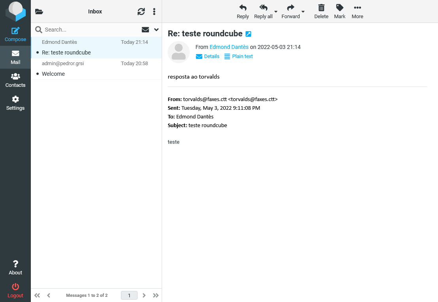Open Settings in the sidebar
438x302 pixels.
tap(15, 103)
